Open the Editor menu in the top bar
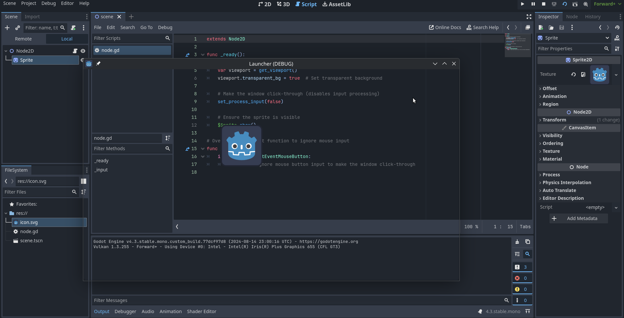Image resolution: width=624 pixels, height=318 pixels. pos(67,3)
